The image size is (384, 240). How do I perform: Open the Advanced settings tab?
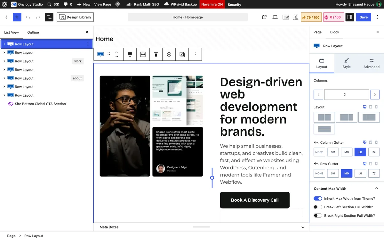[372, 63]
